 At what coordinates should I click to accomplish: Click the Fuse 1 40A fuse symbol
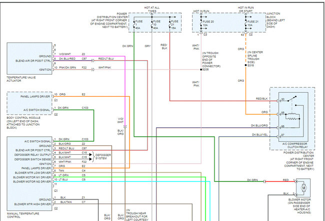134,24
